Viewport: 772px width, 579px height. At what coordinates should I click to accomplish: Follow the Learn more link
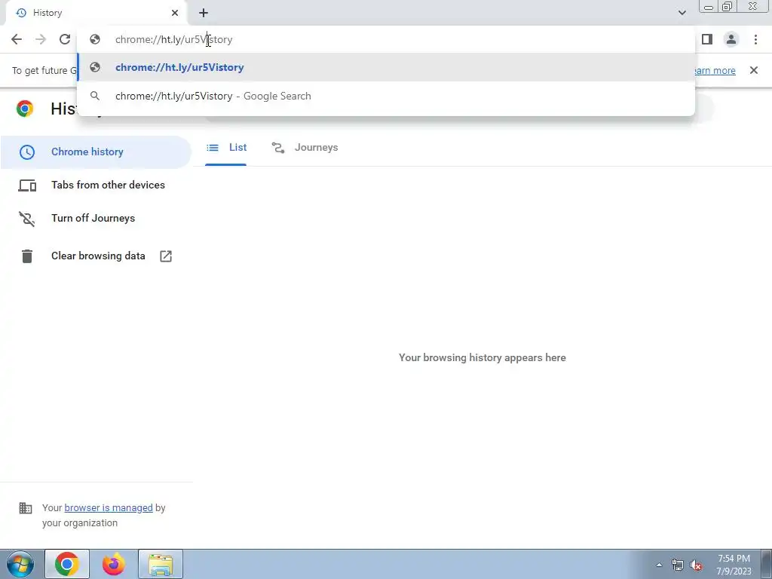point(715,70)
